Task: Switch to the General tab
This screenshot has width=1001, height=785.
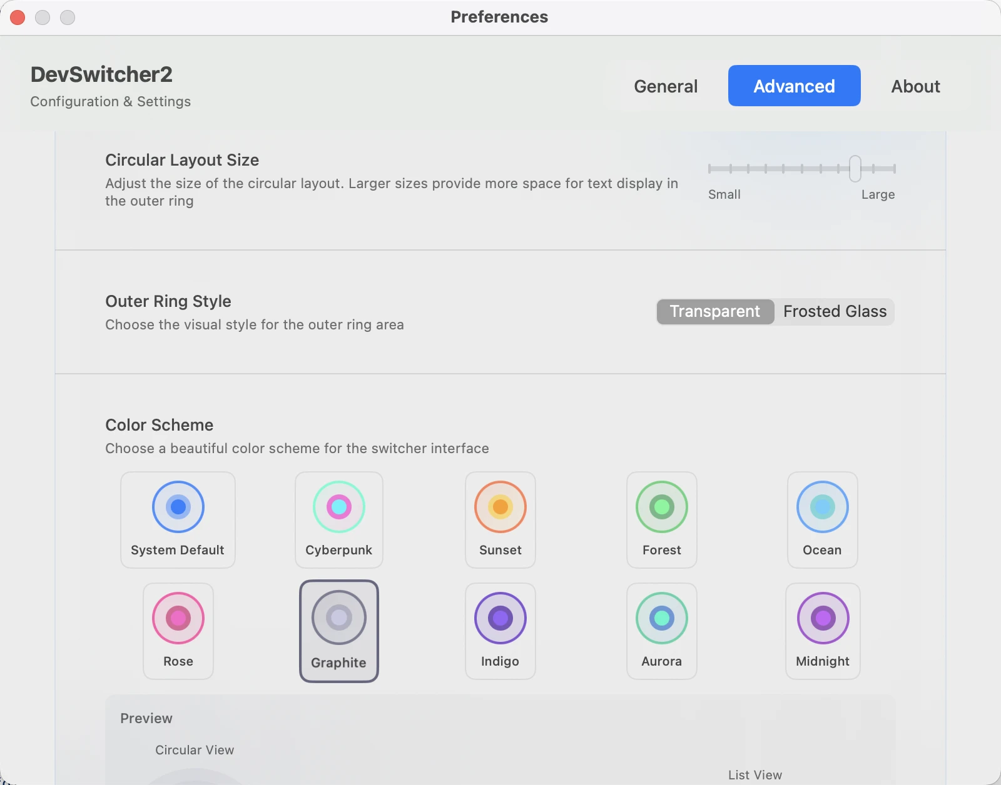Action: point(666,86)
